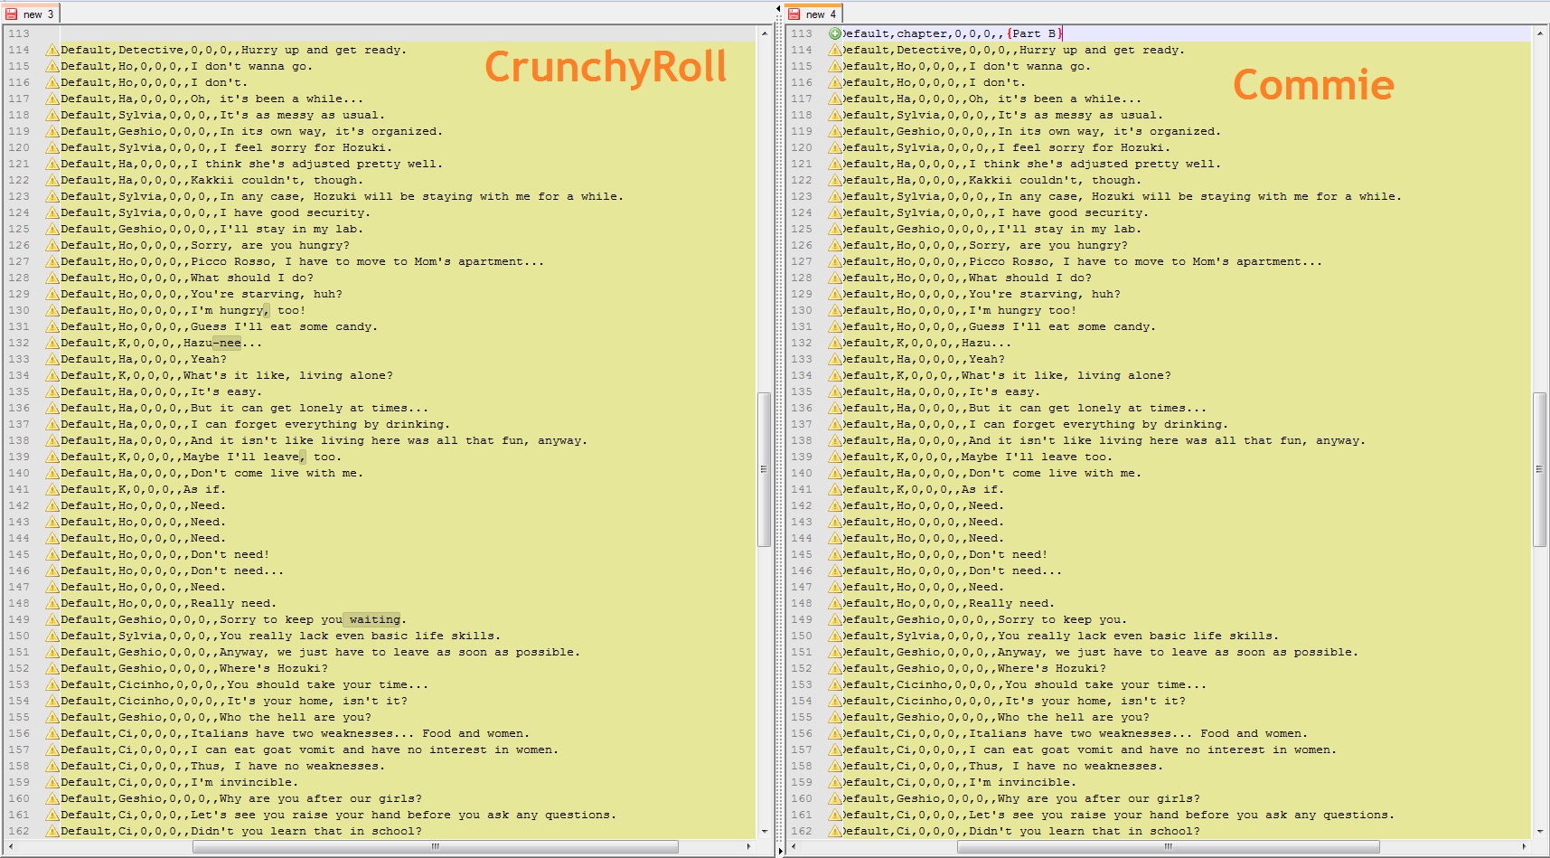Click 'I have good security.' in new 4
Viewport: 1550px width, 858px height.
[1074, 212]
